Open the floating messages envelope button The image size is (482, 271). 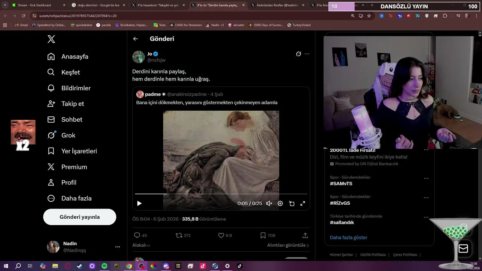click(x=463, y=249)
